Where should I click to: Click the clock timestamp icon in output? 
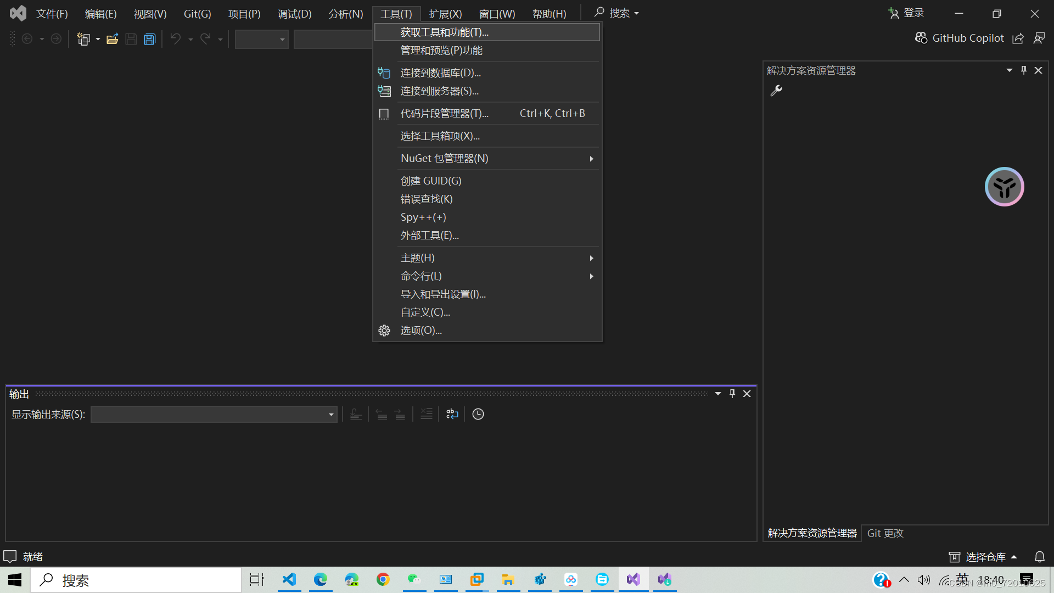pos(478,414)
